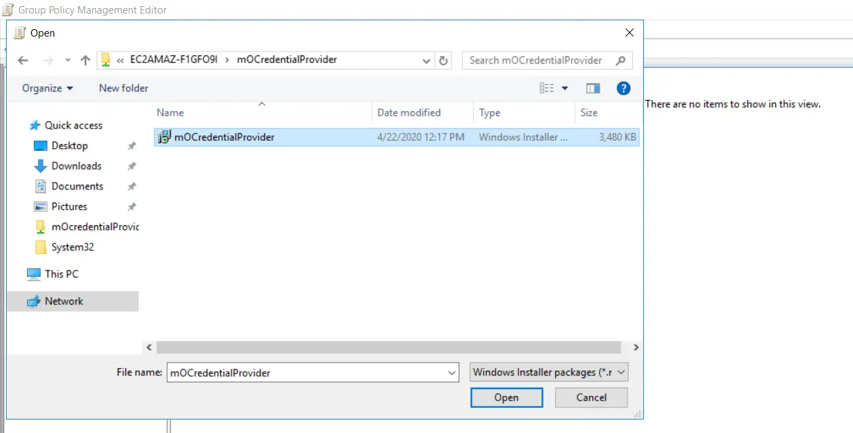Expand breadcrumb chevron after EC2AMAZ-F1GFO9I
The height and width of the screenshot is (433, 853).
point(227,60)
